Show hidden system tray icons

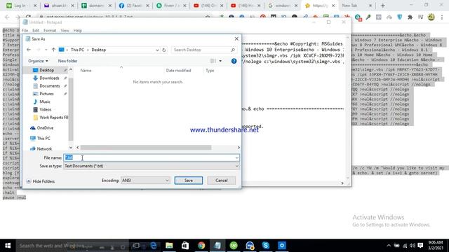389,246
